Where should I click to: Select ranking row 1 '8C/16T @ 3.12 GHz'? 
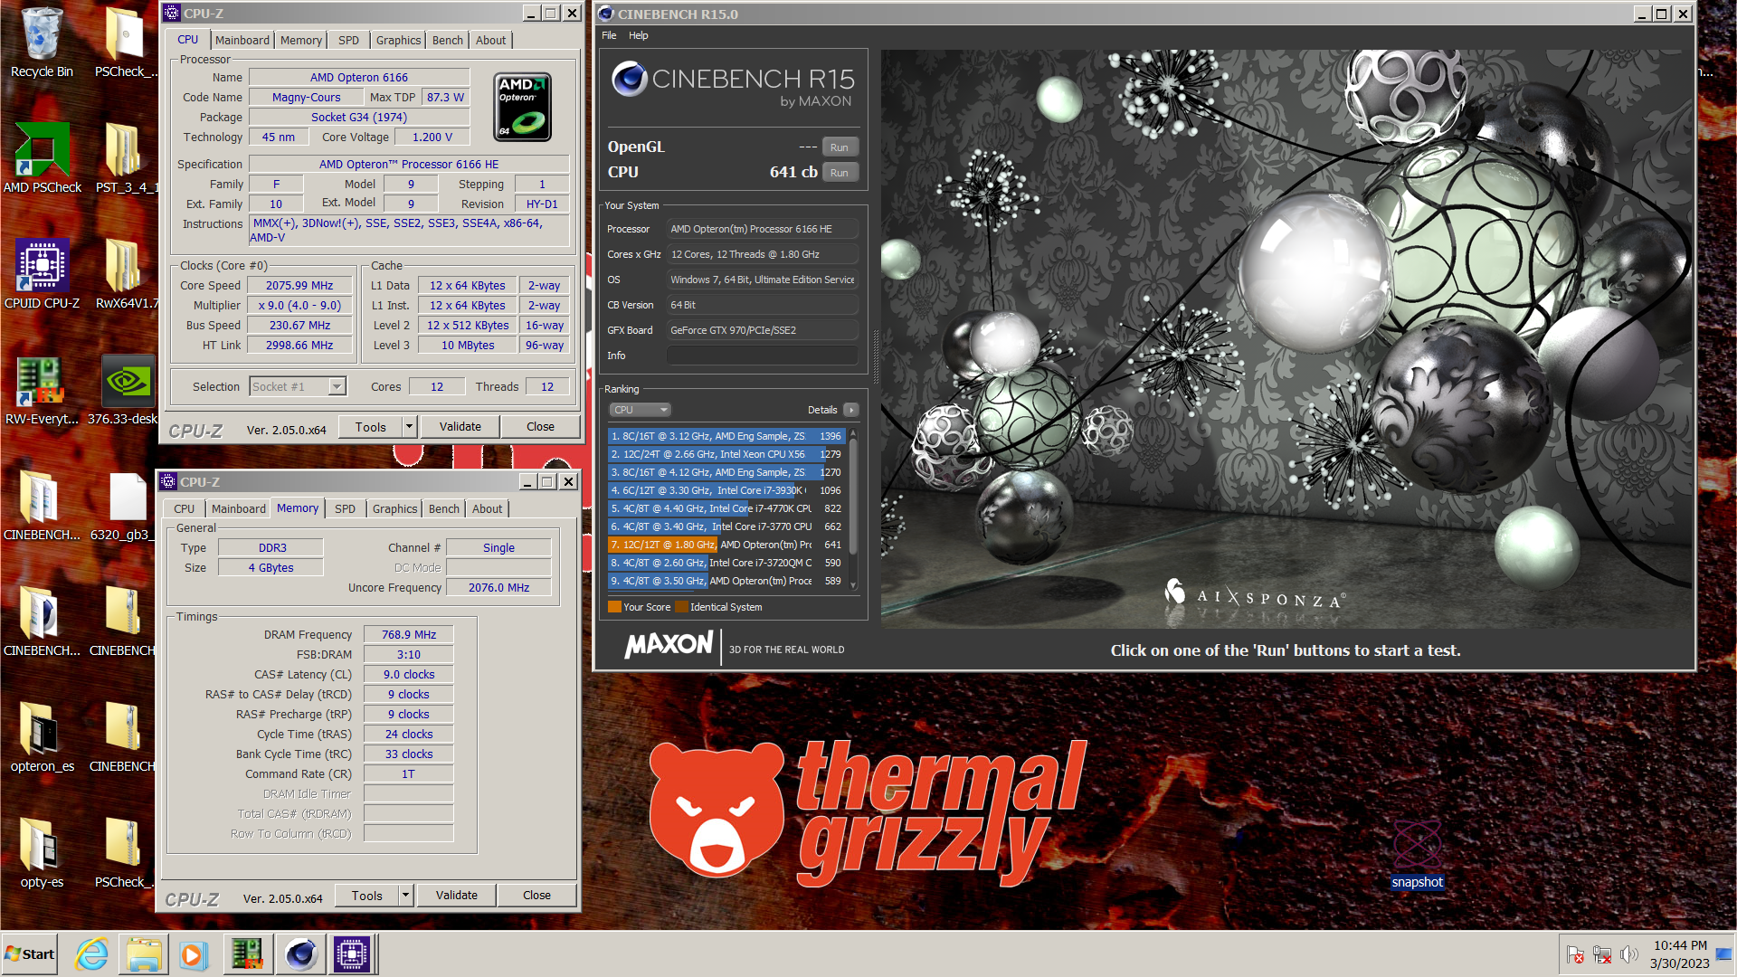[x=726, y=436]
